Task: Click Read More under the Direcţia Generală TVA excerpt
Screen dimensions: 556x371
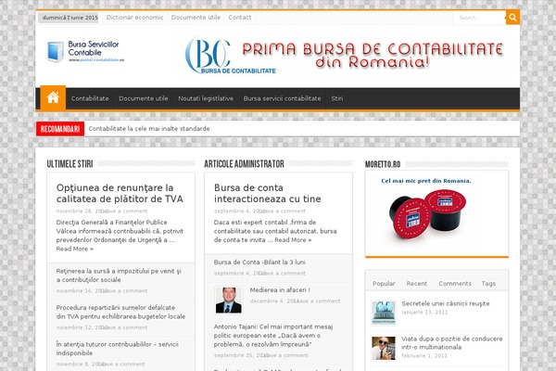Action: pyautogui.click(x=75, y=249)
